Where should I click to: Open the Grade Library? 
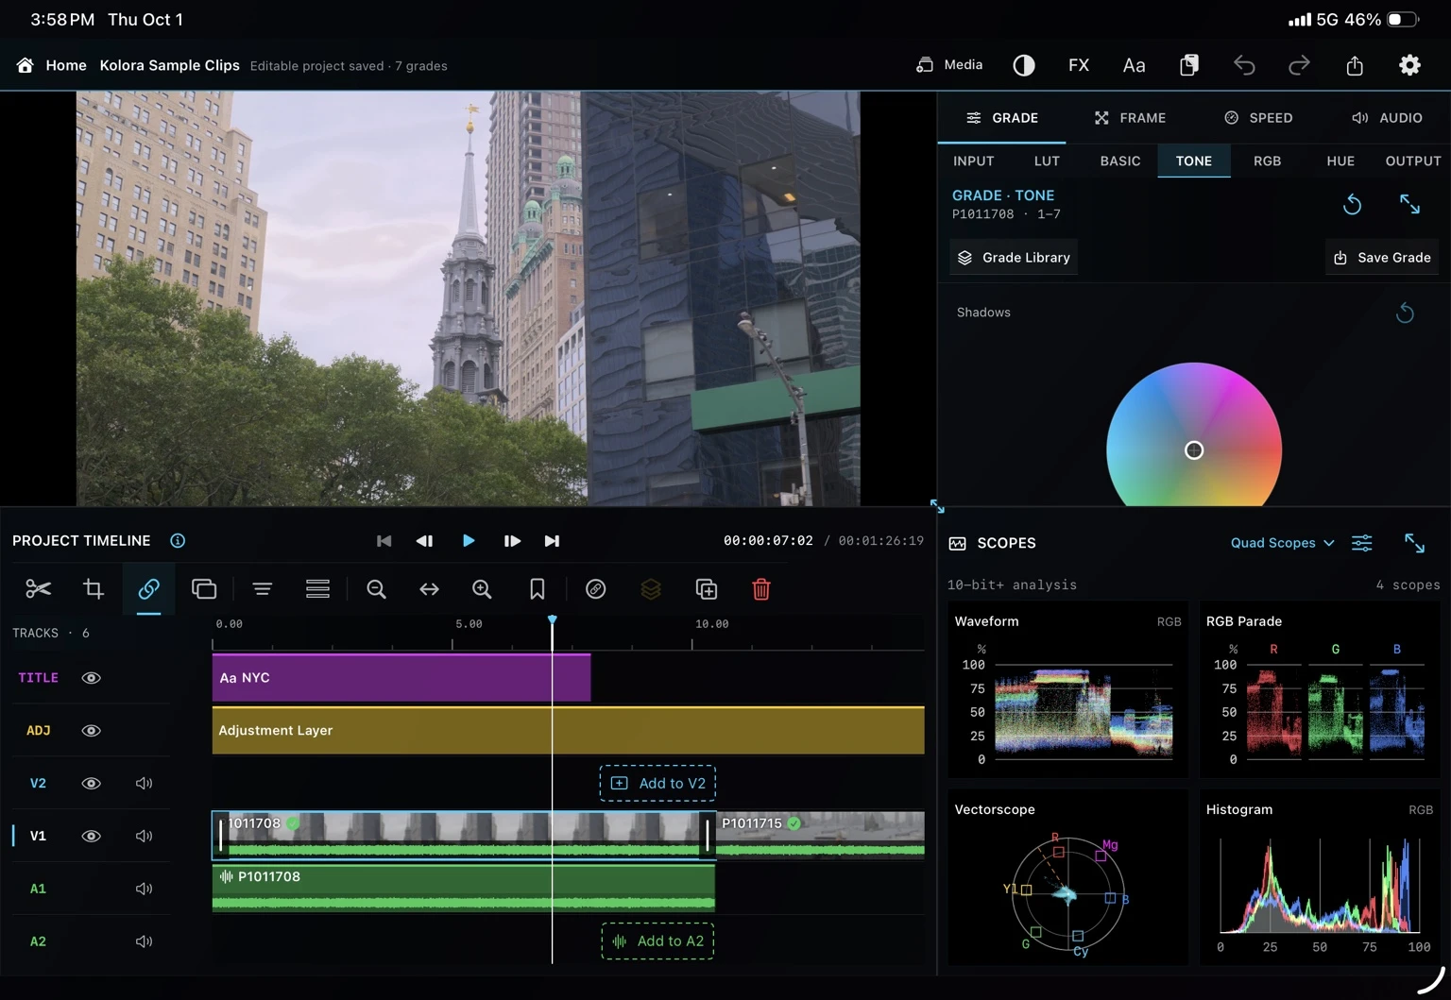tap(1014, 258)
